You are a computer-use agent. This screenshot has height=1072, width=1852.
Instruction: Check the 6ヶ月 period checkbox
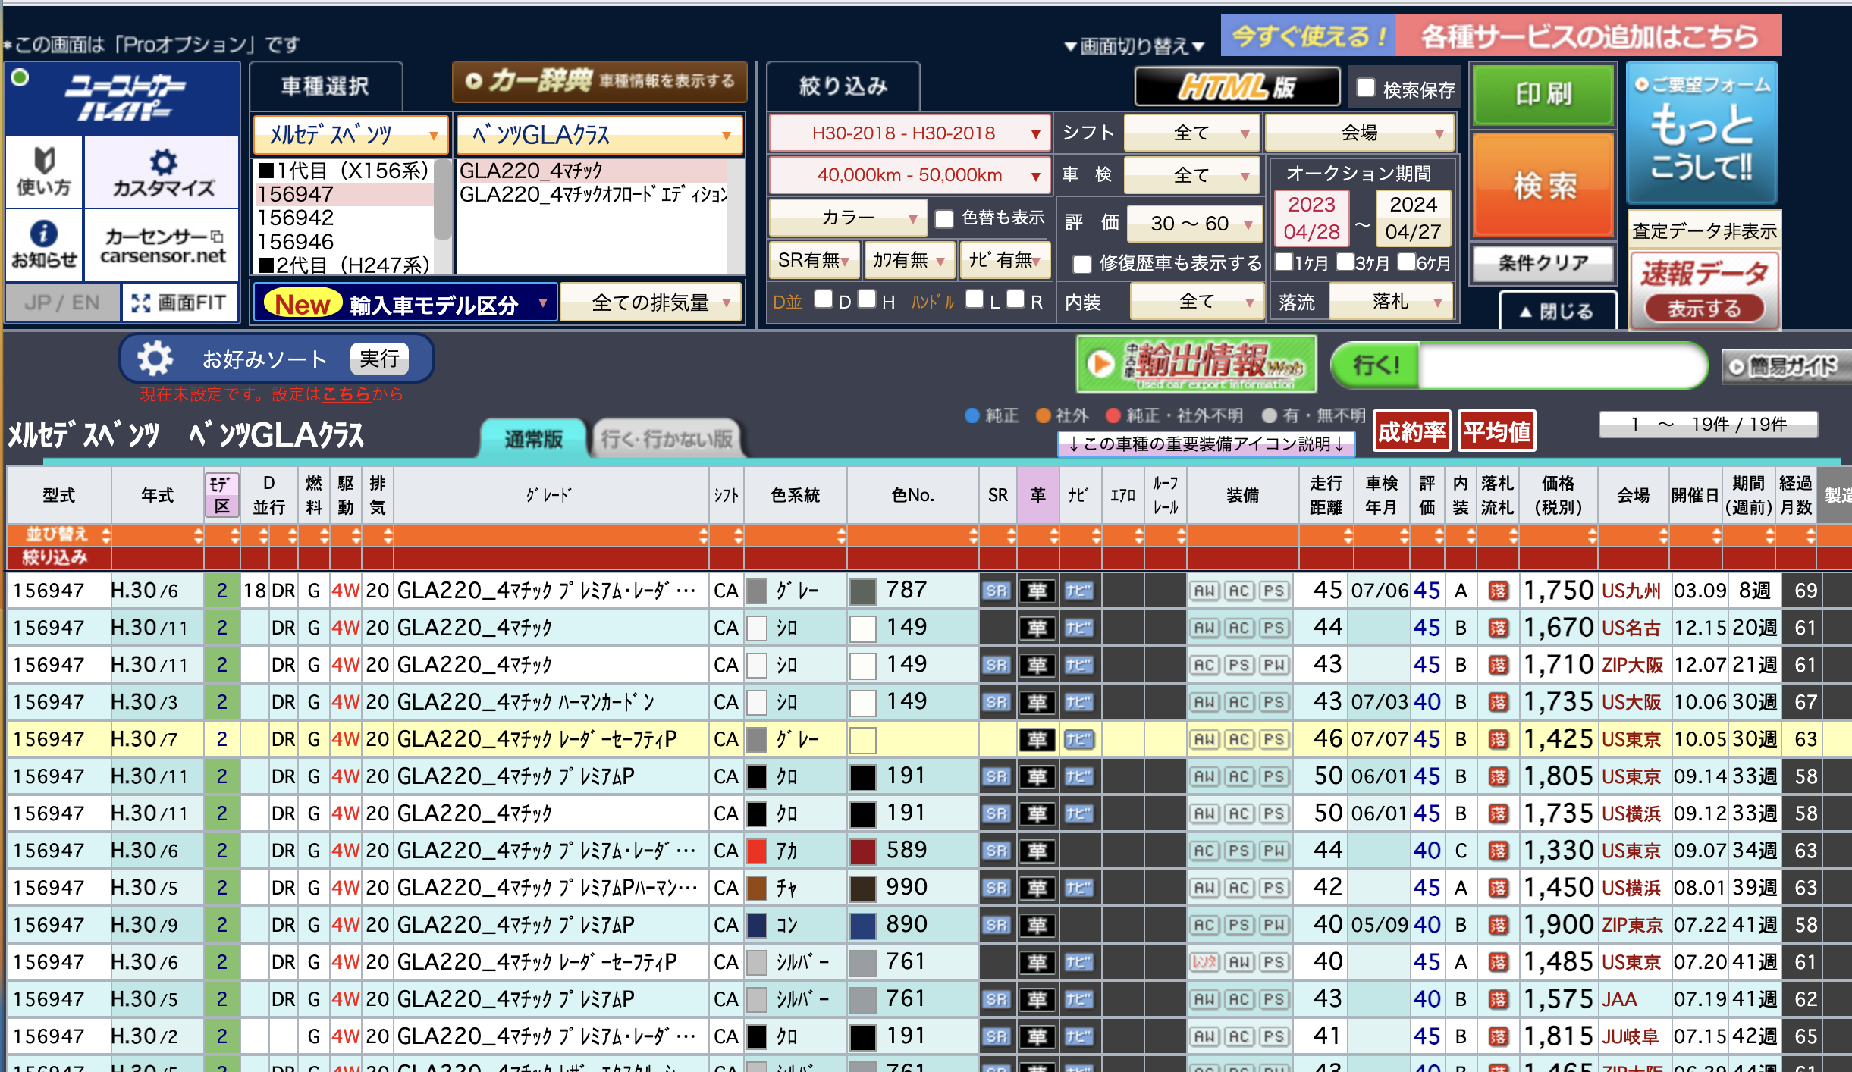click(1406, 262)
